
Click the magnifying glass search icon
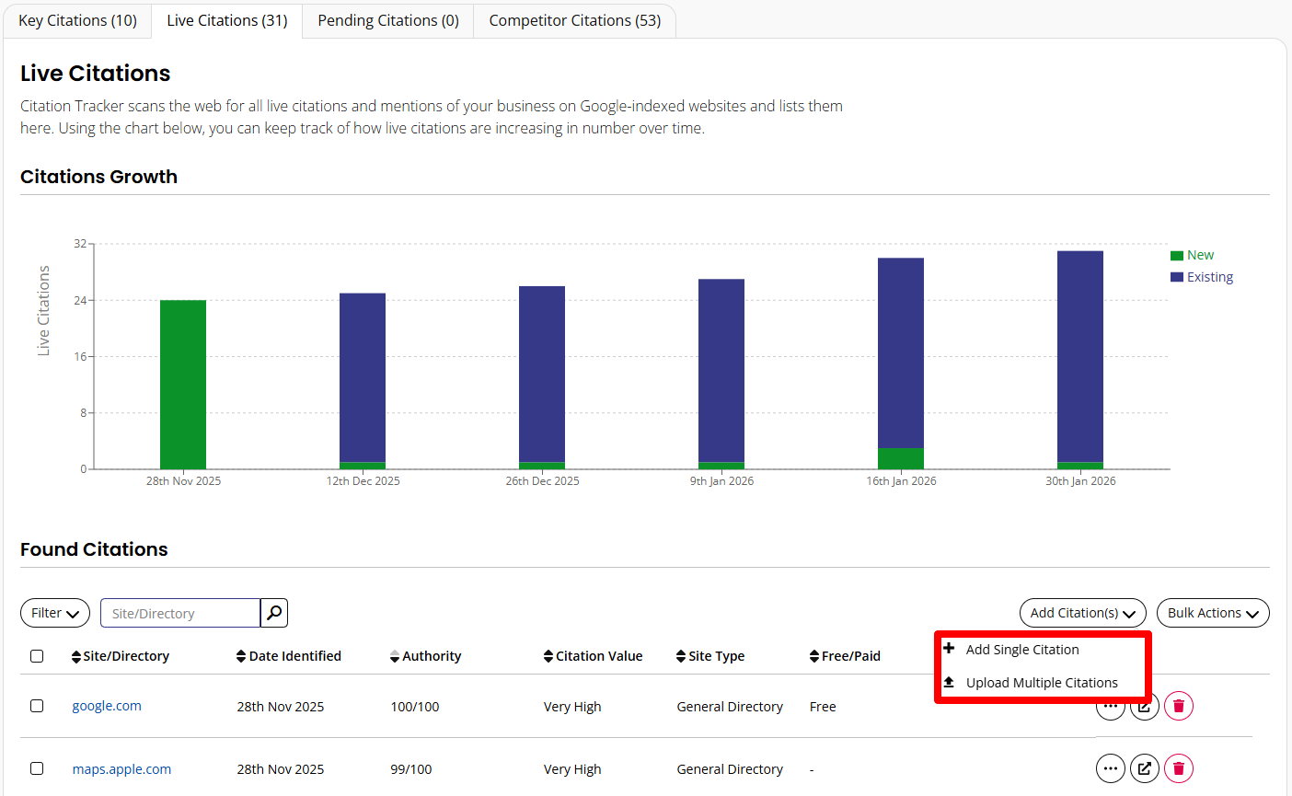coord(274,613)
